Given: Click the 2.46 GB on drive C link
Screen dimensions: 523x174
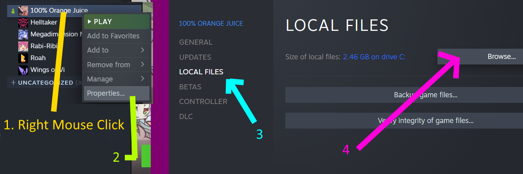Looking at the screenshot, I should 374,57.
